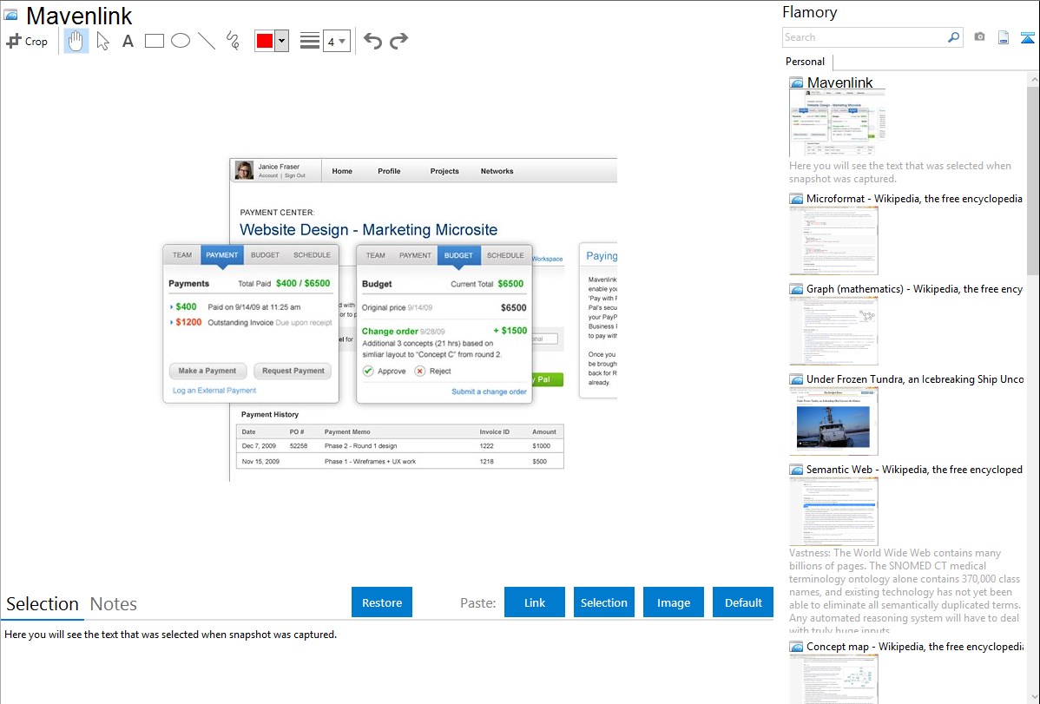Click Microformat - Wikipedia snapshot title
This screenshot has height=704, width=1040.
pos(914,199)
